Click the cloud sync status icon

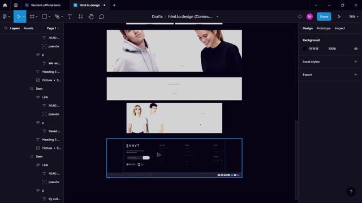click(x=300, y=16)
